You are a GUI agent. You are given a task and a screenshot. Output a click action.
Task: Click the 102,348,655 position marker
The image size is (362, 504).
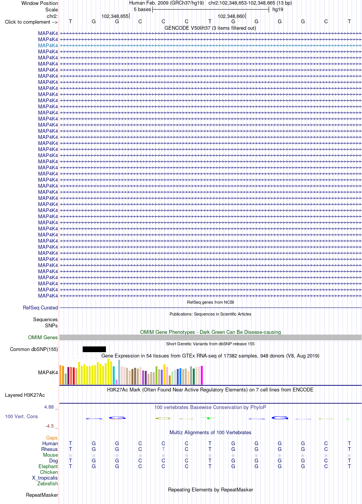[x=115, y=16]
